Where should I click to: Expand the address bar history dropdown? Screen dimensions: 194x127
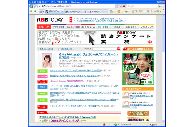coord(116,6)
